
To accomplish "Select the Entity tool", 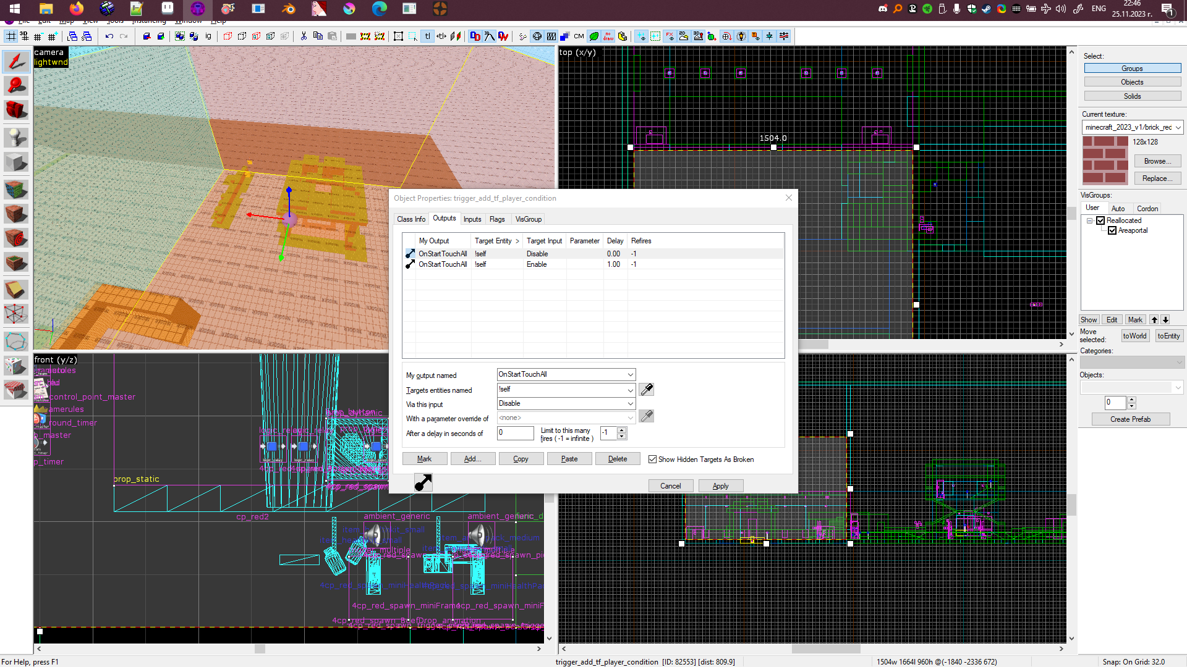I will (16, 136).
